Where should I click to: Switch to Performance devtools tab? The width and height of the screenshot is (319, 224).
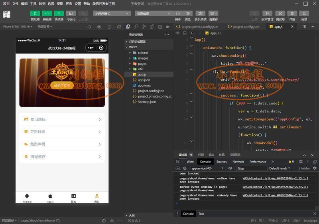[x=258, y=162]
